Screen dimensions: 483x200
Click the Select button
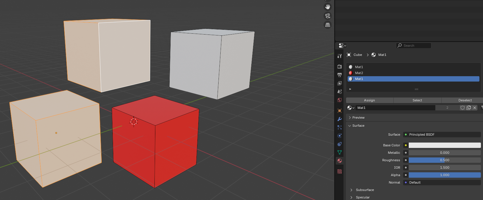pos(417,100)
